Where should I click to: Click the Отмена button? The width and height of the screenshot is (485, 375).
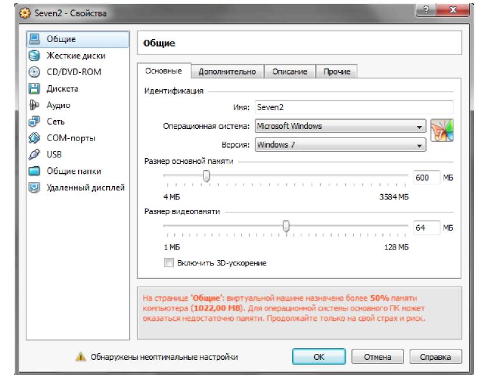coord(378,357)
